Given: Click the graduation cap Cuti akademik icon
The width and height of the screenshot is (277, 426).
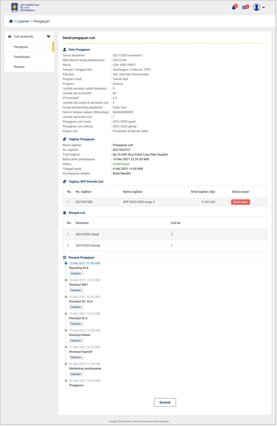Looking at the screenshot, I should point(10,37).
